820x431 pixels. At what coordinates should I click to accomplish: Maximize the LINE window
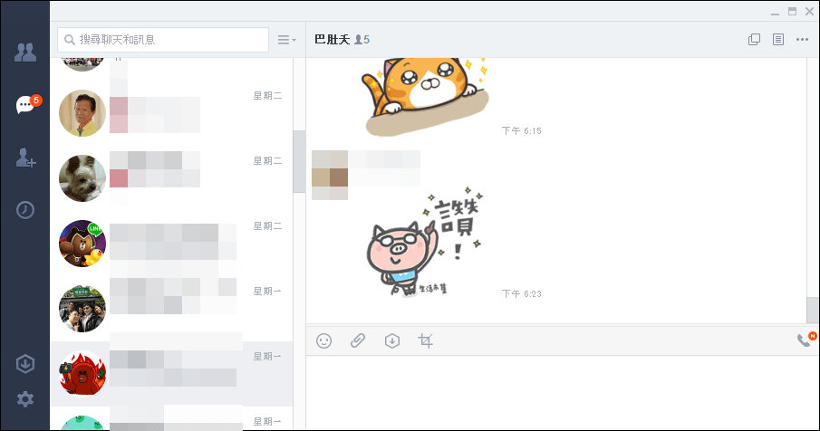tap(792, 12)
